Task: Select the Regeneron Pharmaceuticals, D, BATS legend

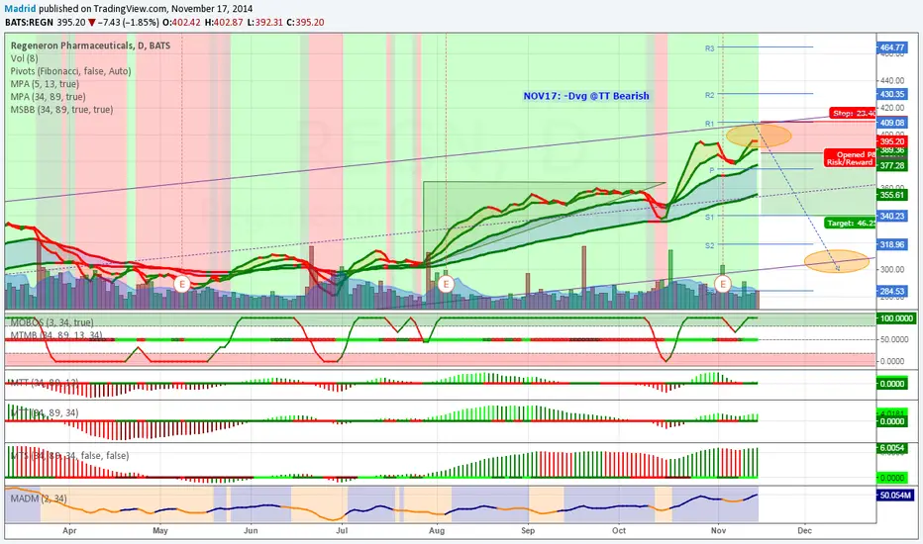Action: pos(90,45)
